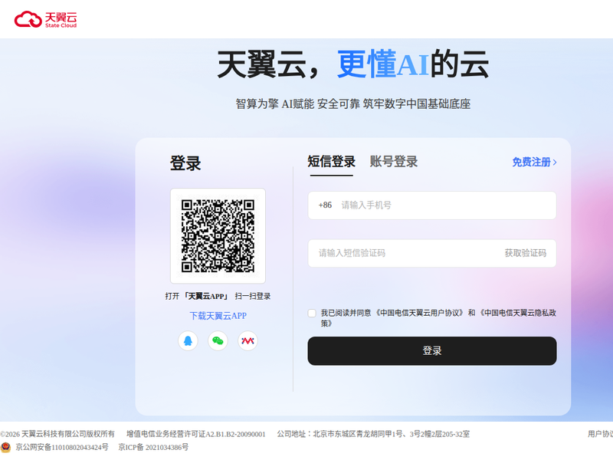Open 京公网安备11010802043424号 link
Screen dimensions: 613x460
(x=62, y=447)
